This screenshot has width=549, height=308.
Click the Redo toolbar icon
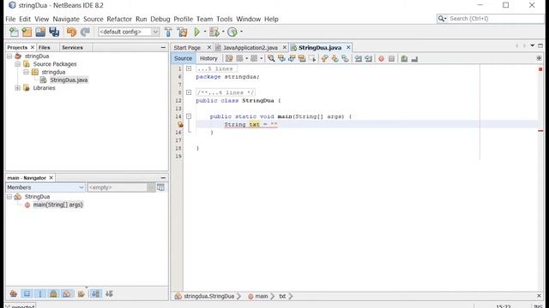[x=85, y=33]
